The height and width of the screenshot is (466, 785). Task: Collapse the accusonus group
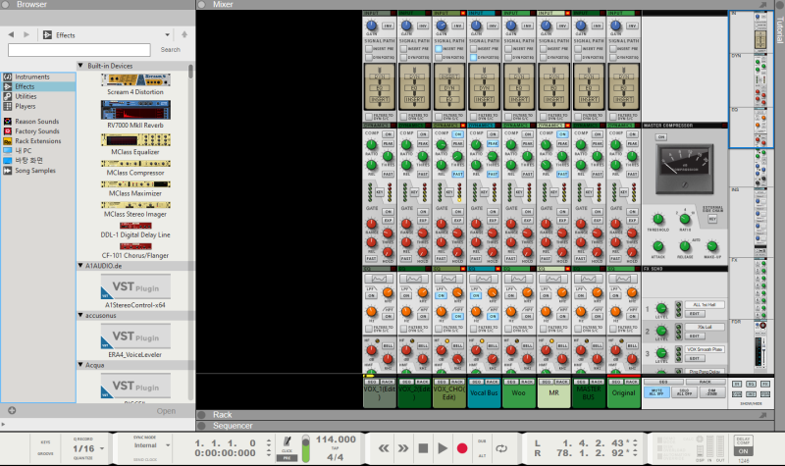[x=80, y=315]
